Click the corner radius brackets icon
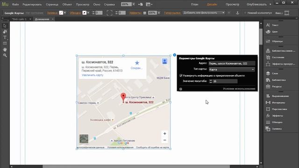The width and height of the screenshot is (299, 168). (x=109, y=13)
